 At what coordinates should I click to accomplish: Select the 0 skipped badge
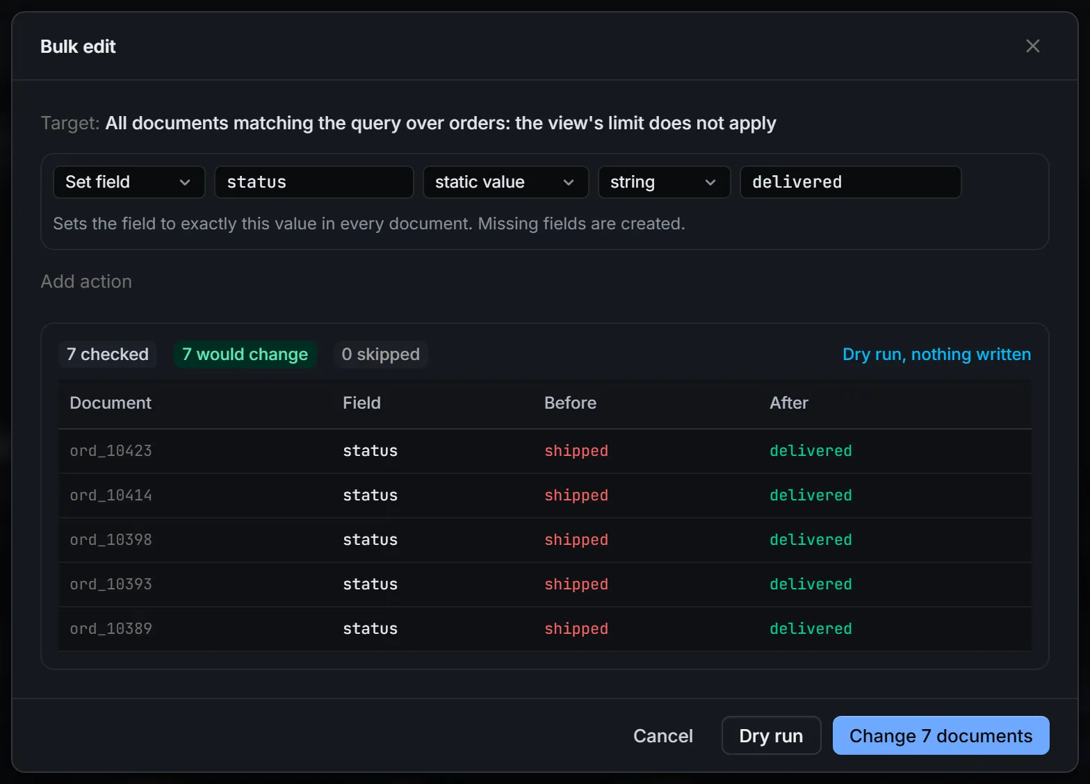pos(380,354)
